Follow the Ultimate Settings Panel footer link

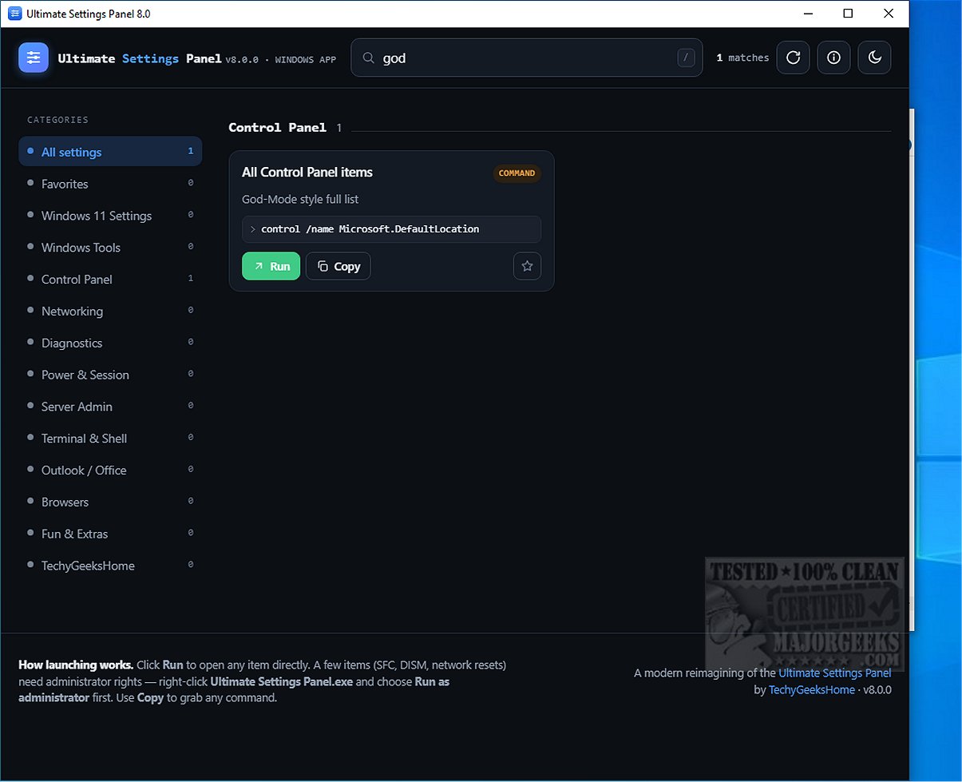pos(835,673)
